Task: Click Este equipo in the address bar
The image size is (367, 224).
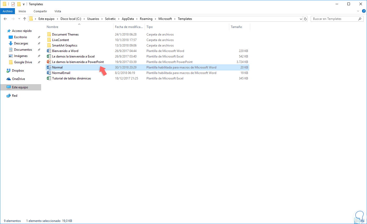Action: tap(46, 19)
